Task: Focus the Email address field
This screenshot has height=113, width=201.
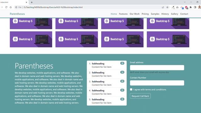Action: coord(157,68)
